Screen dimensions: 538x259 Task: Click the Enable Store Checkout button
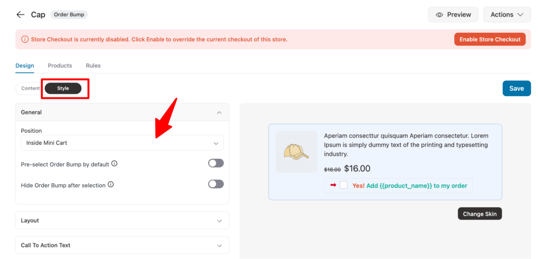[490, 39]
